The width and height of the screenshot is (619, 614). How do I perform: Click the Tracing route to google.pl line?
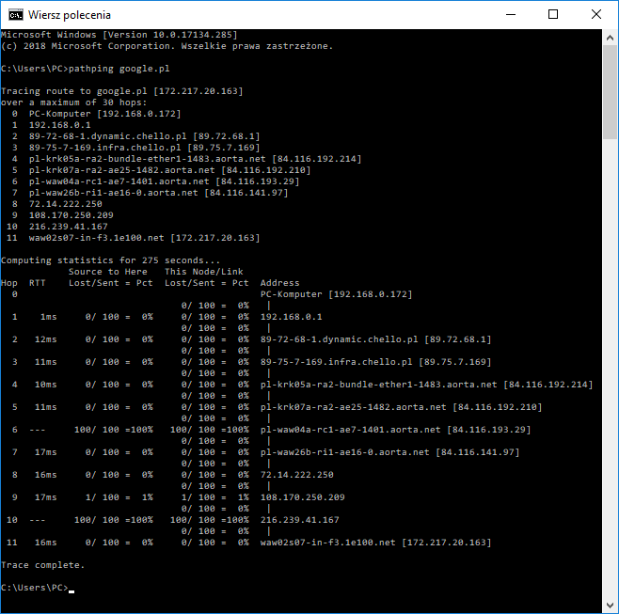pos(122,91)
